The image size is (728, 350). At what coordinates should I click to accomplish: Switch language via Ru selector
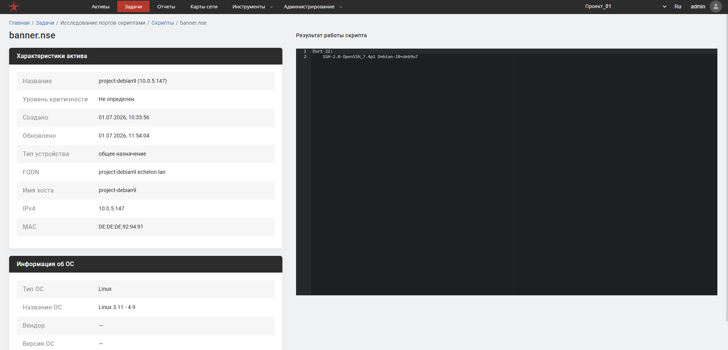point(678,6)
